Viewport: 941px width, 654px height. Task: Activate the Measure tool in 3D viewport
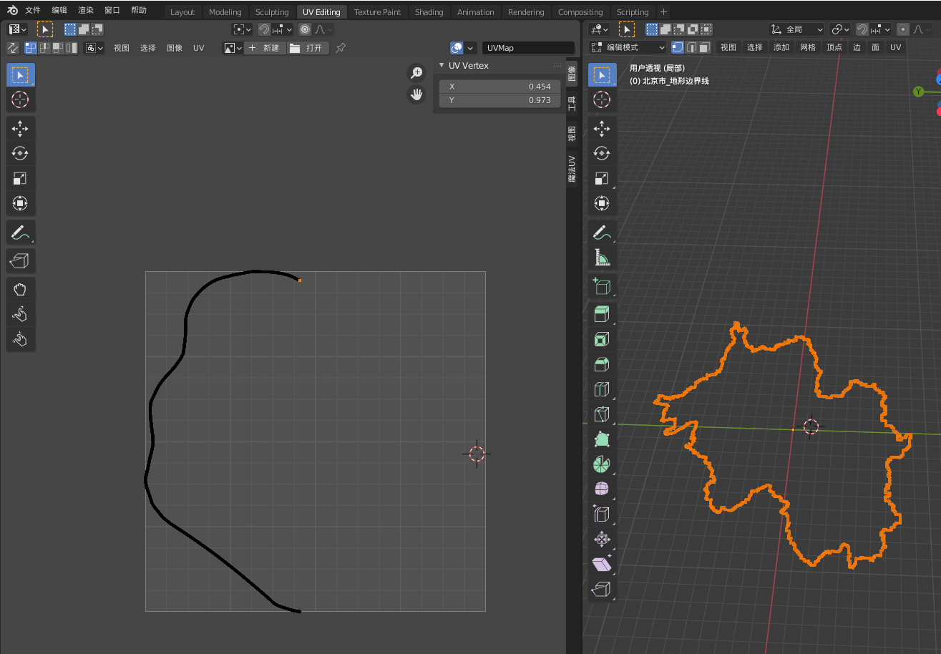pos(602,258)
